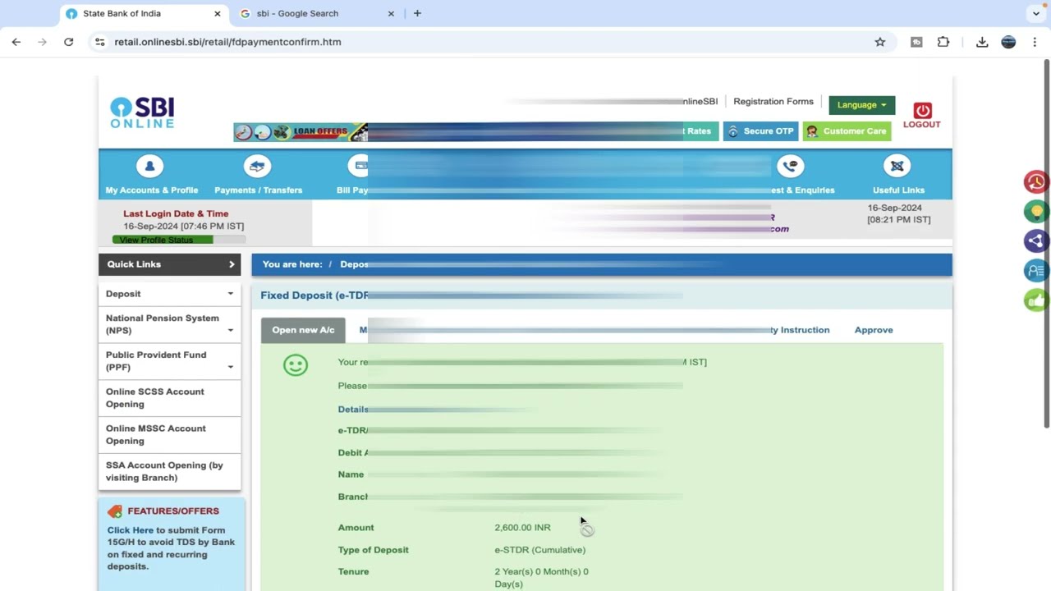Open Online MSSC Account Opening

click(x=170, y=435)
